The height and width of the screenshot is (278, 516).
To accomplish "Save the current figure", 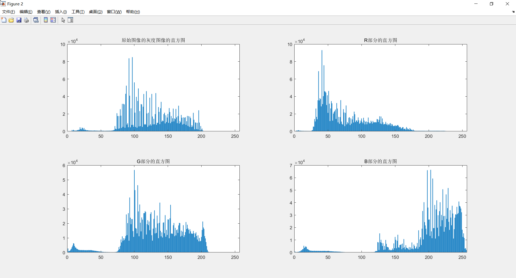I will click(x=19, y=20).
